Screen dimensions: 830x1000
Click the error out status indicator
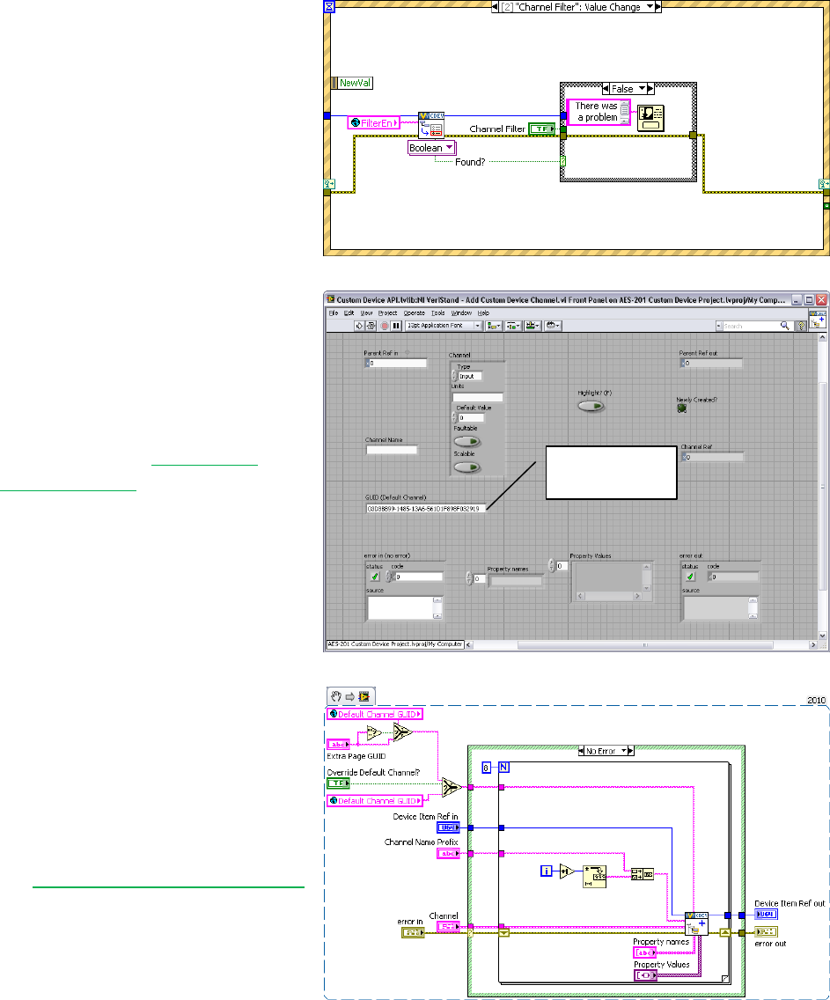[x=690, y=577]
